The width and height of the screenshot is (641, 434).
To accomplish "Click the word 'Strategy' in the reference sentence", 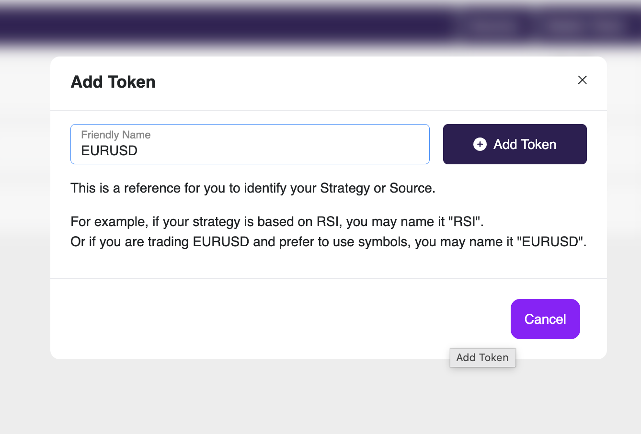I will pos(345,188).
